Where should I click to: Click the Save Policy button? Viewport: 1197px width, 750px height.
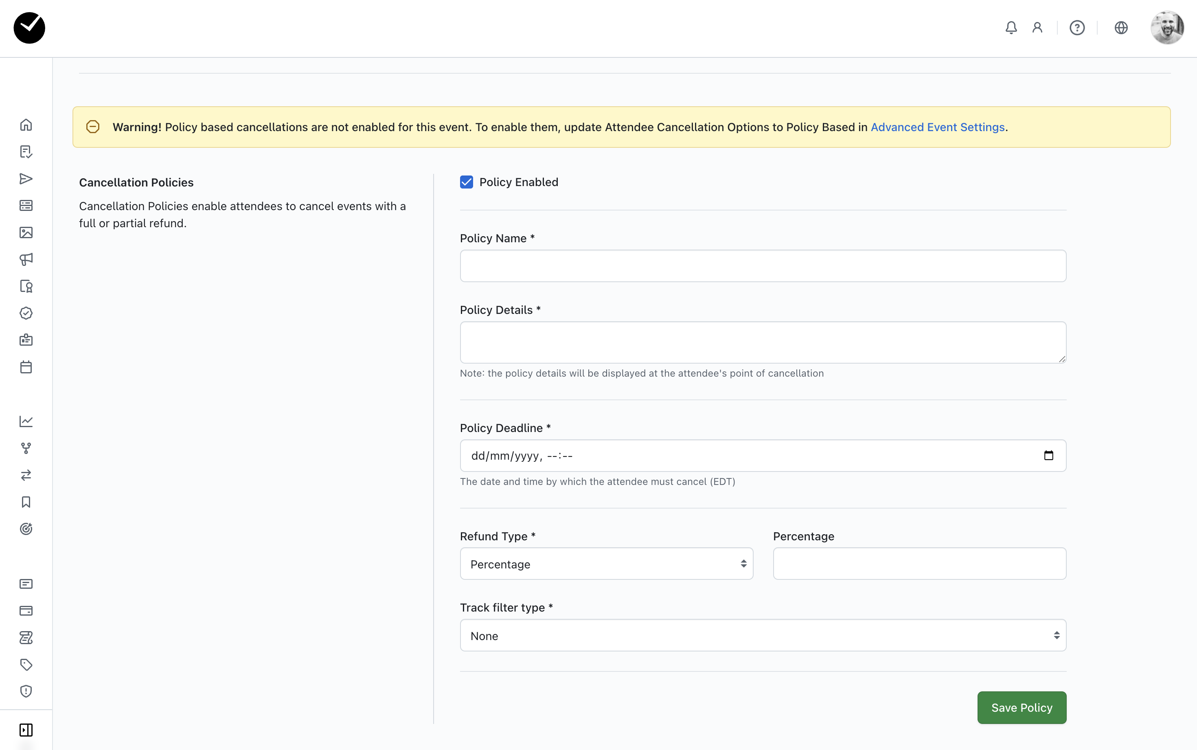[1022, 707]
